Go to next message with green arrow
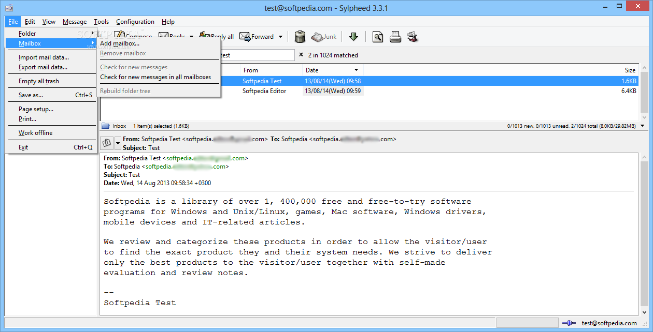Image resolution: width=653 pixels, height=332 pixels. click(354, 36)
